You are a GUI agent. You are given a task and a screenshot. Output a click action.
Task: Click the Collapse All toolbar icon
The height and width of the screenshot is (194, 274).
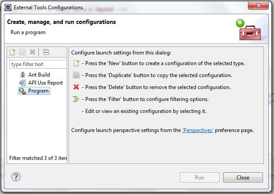[46, 52]
